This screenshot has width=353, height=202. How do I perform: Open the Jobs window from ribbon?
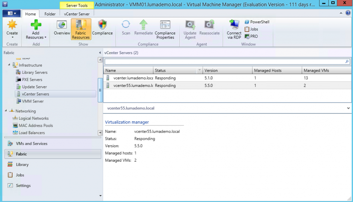pos(251,29)
